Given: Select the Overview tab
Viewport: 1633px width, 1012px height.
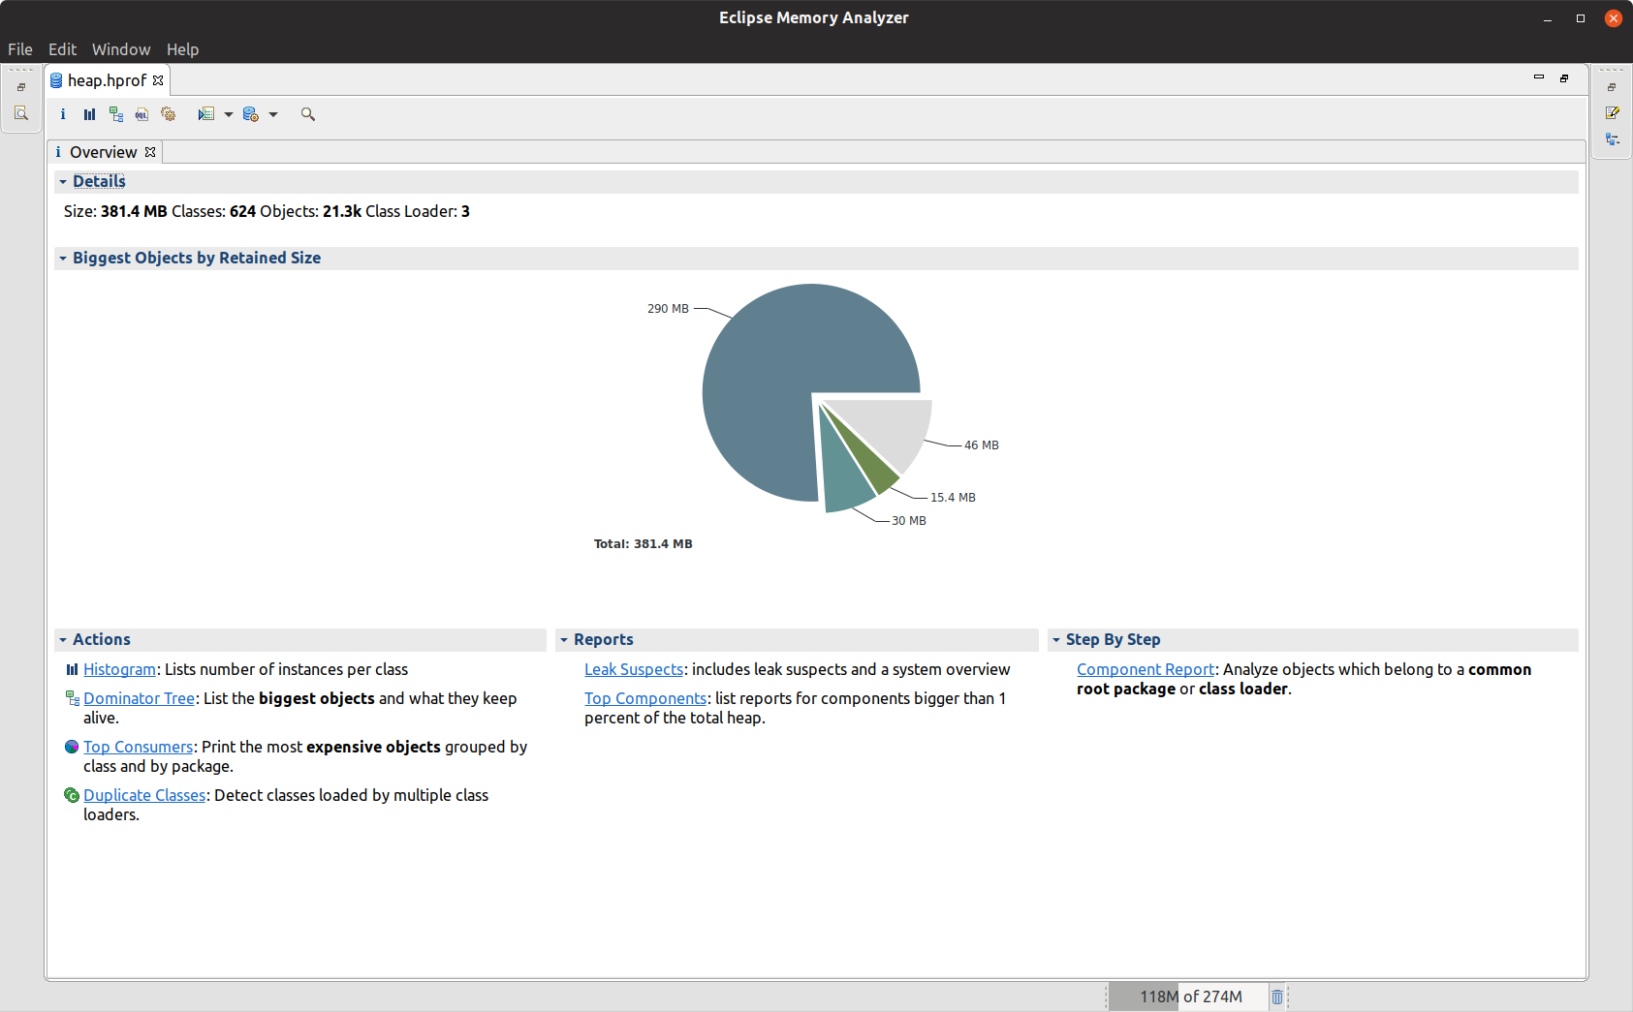Looking at the screenshot, I should [104, 152].
